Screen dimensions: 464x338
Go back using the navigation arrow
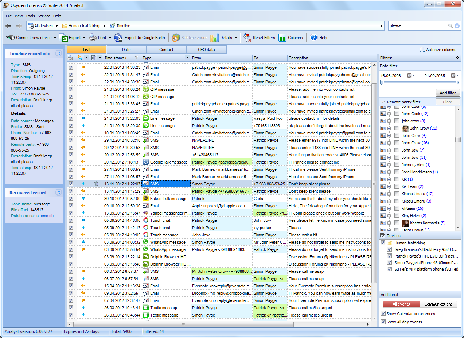point(8,26)
